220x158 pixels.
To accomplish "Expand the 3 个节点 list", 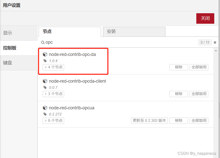I will point(53,94).
